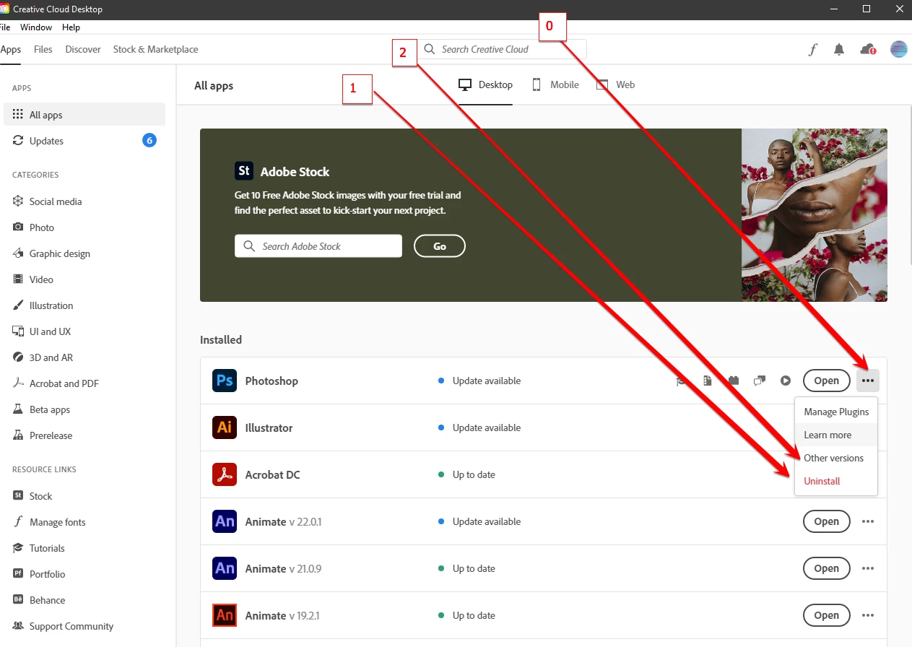The height and width of the screenshot is (647, 912).
Task: Click the Animate v 22.0.1 app icon
Action: click(225, 521)
